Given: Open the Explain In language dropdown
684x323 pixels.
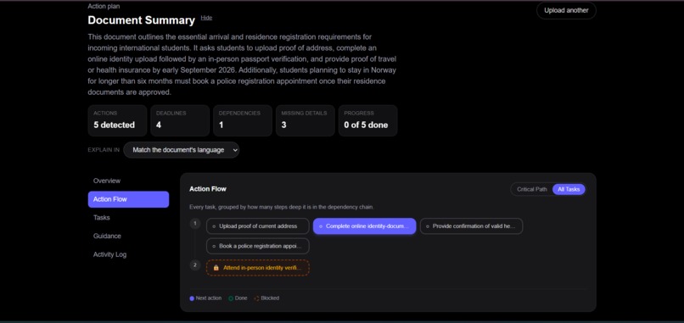Looking at the screenshot, I should point(181,150).
